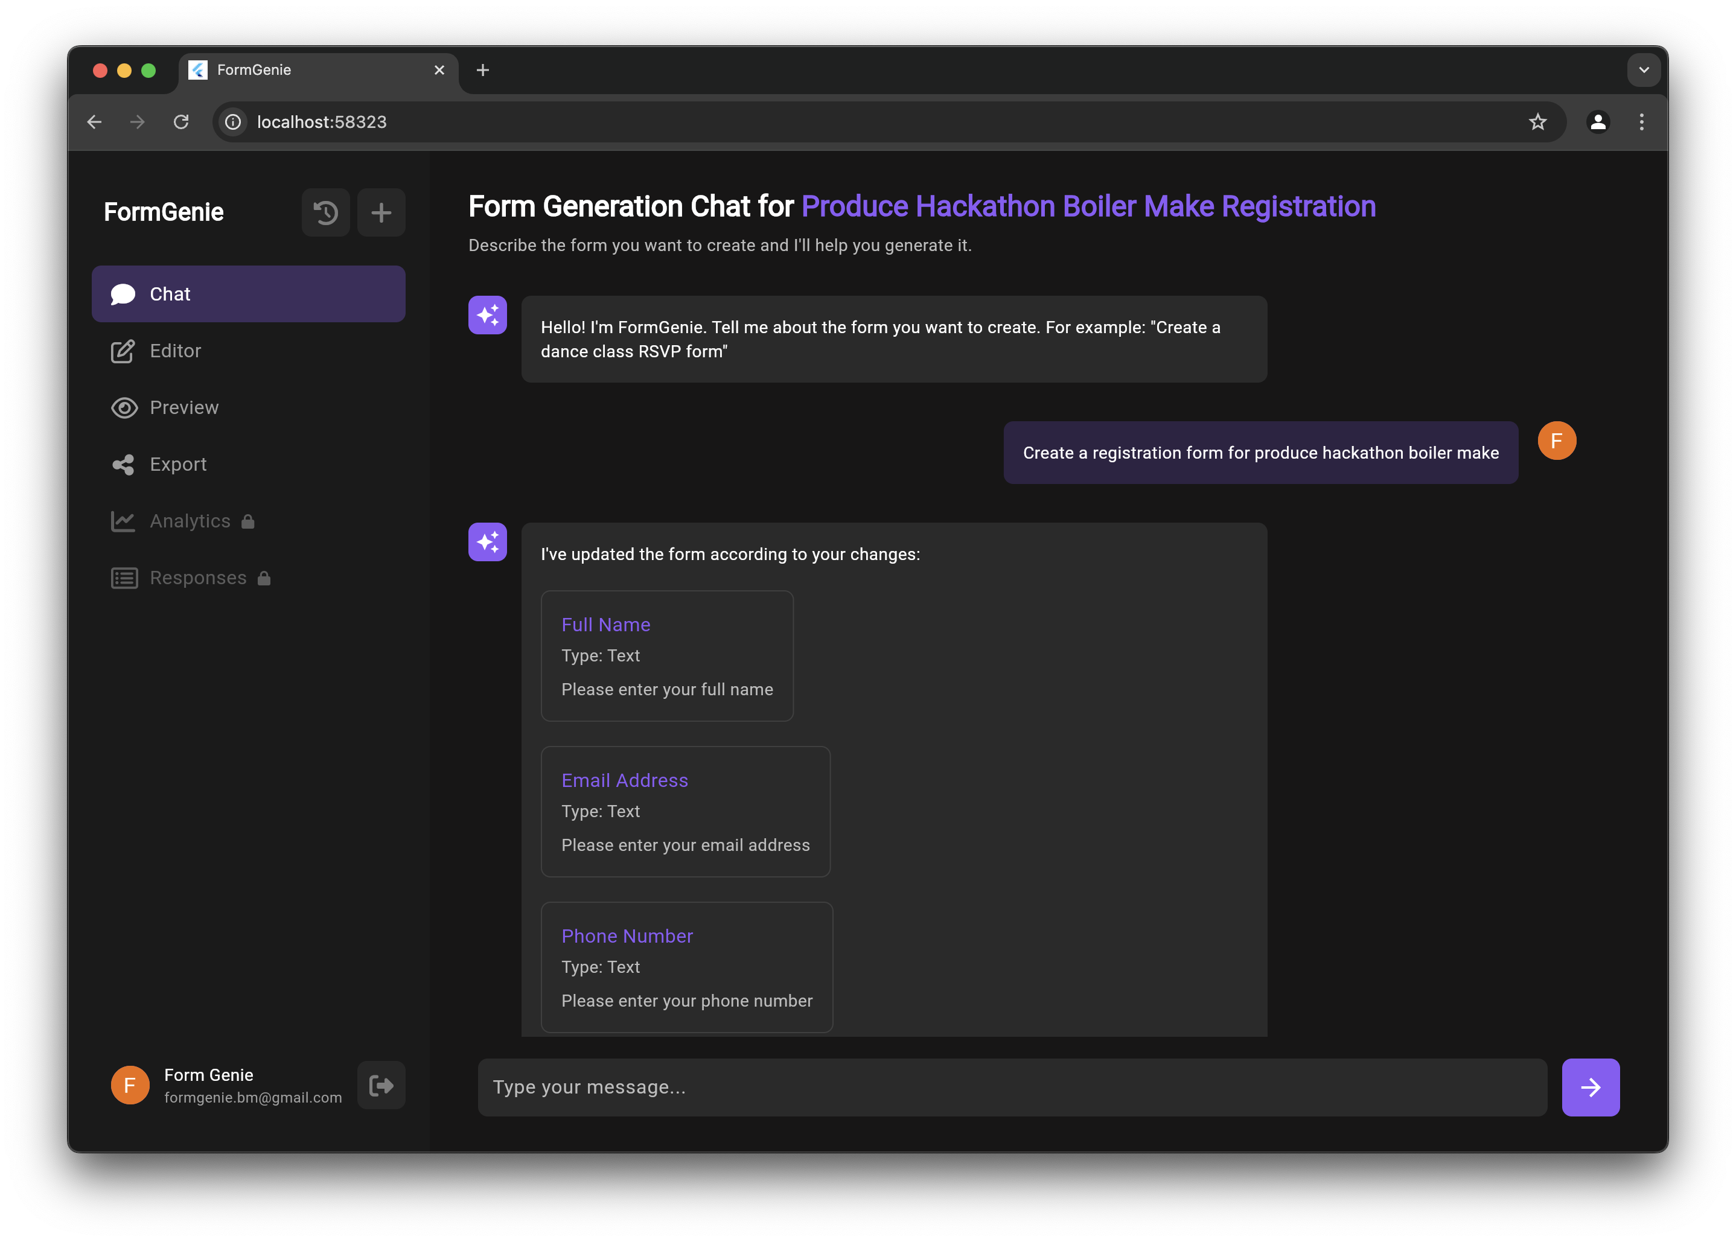1736x1242 pixels.
Task: Click the locked Analytics item
Action: (x=190, y=521)
